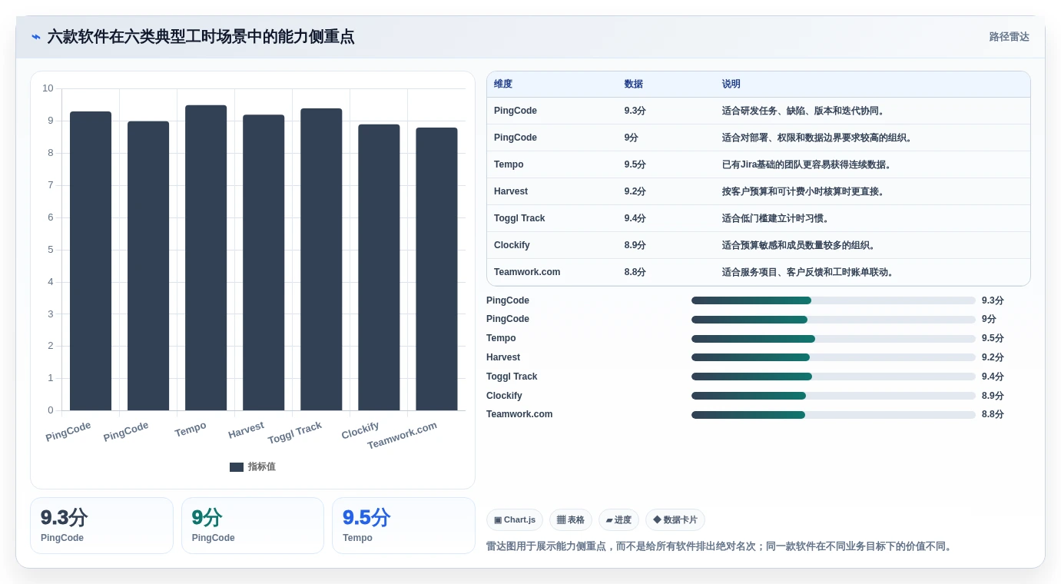Click 适合研发任务、缺陷、版本和迭代协同 description

804,111
